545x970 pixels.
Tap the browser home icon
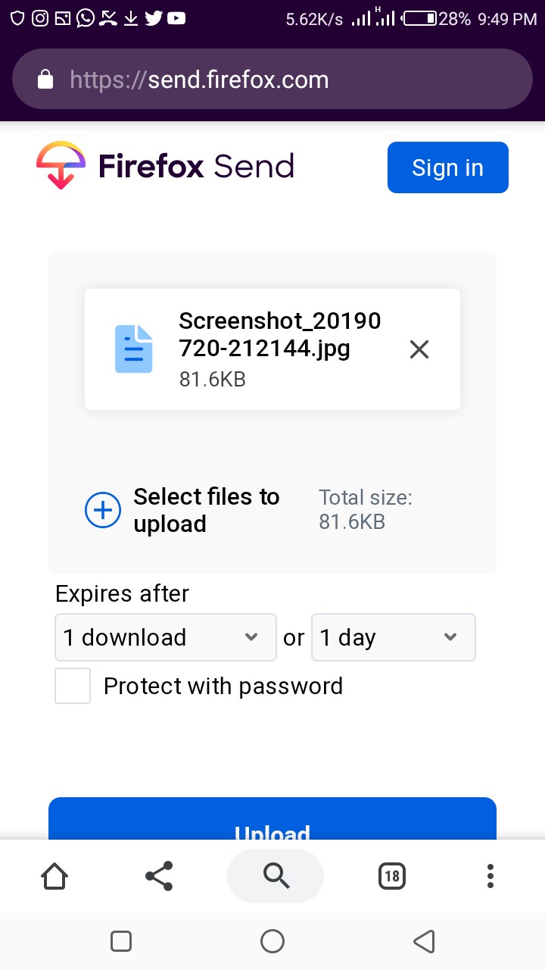coord(54,876)
